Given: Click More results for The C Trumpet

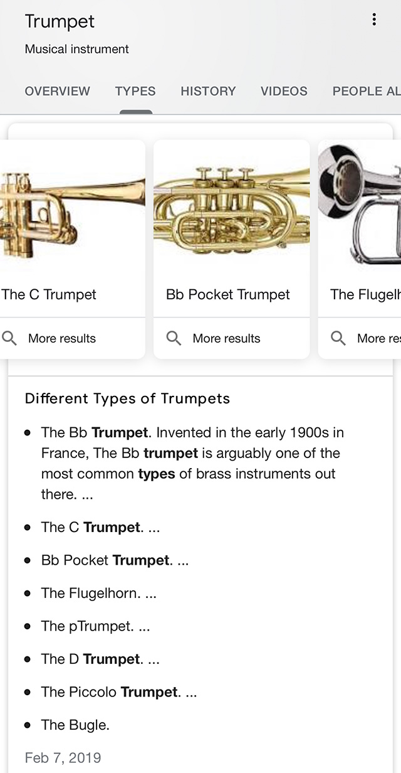Looking at the screenshot, I should [62, 338].
